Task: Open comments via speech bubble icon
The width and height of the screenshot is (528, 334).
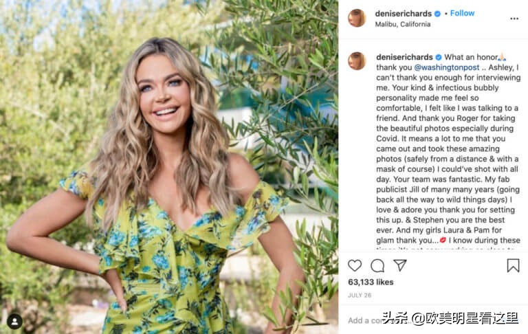Action: 377,266
